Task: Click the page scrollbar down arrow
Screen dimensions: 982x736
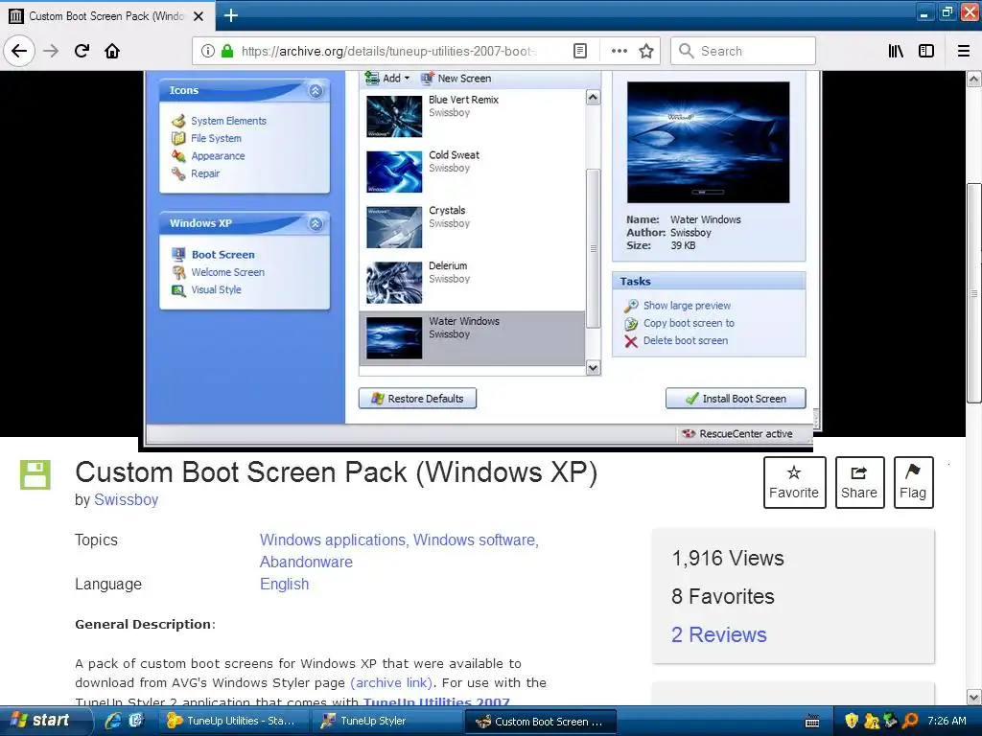Action: pos(973,697)
